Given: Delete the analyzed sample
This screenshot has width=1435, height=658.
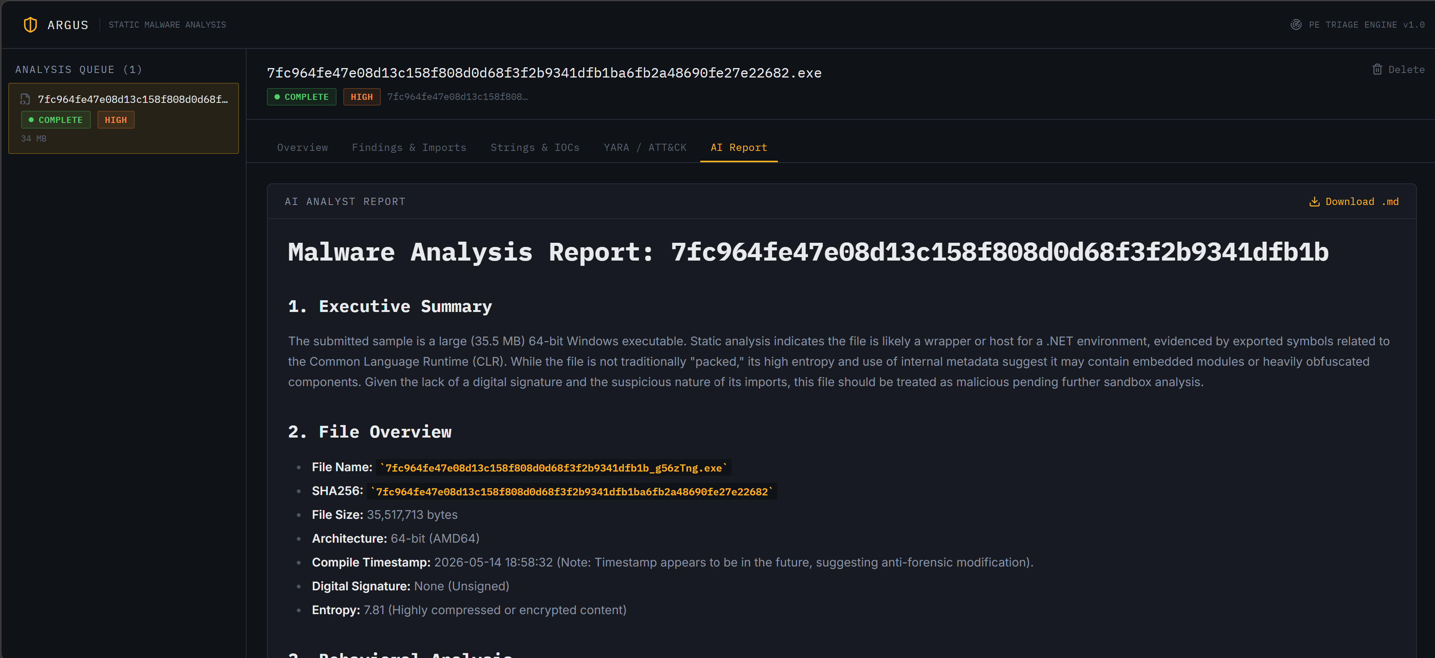Looking at the screenshot, I should point(1398,69).
